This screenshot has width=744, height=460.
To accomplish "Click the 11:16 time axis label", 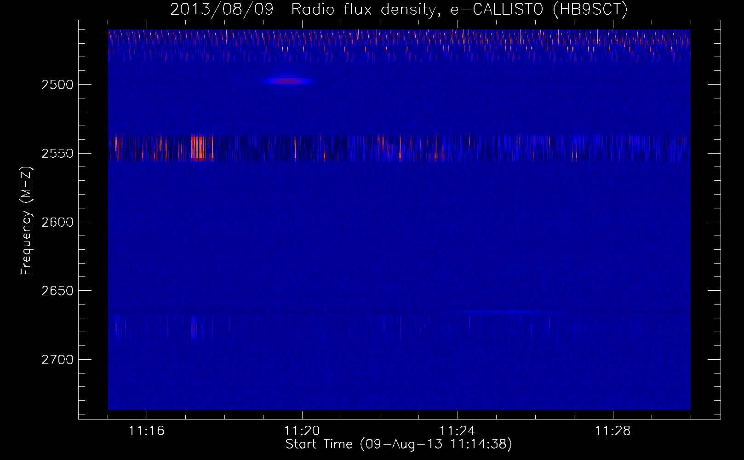I will tap(146, 431).
